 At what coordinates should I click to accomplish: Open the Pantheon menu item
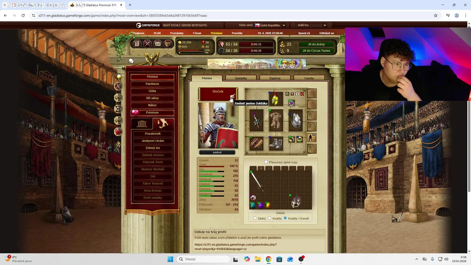[x=152, y=84]
